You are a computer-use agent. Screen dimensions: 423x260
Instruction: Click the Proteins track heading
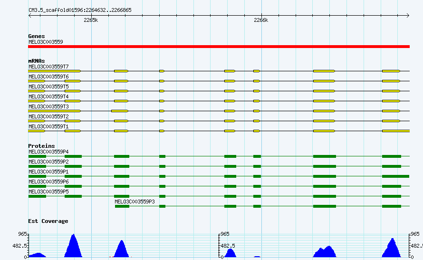click(41, 146)
